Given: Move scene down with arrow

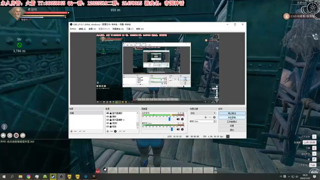Looking at the screenshot, I should tap(84, 132).
